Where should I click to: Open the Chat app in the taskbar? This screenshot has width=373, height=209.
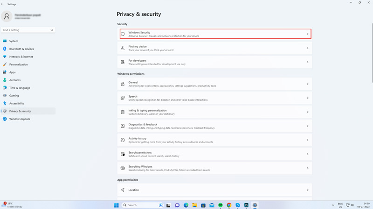177,205
